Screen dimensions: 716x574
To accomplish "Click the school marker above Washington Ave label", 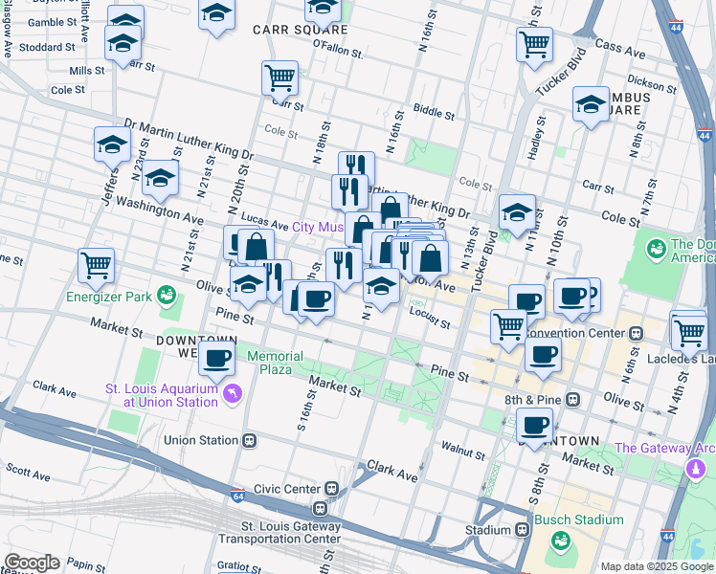I will 160,178.
